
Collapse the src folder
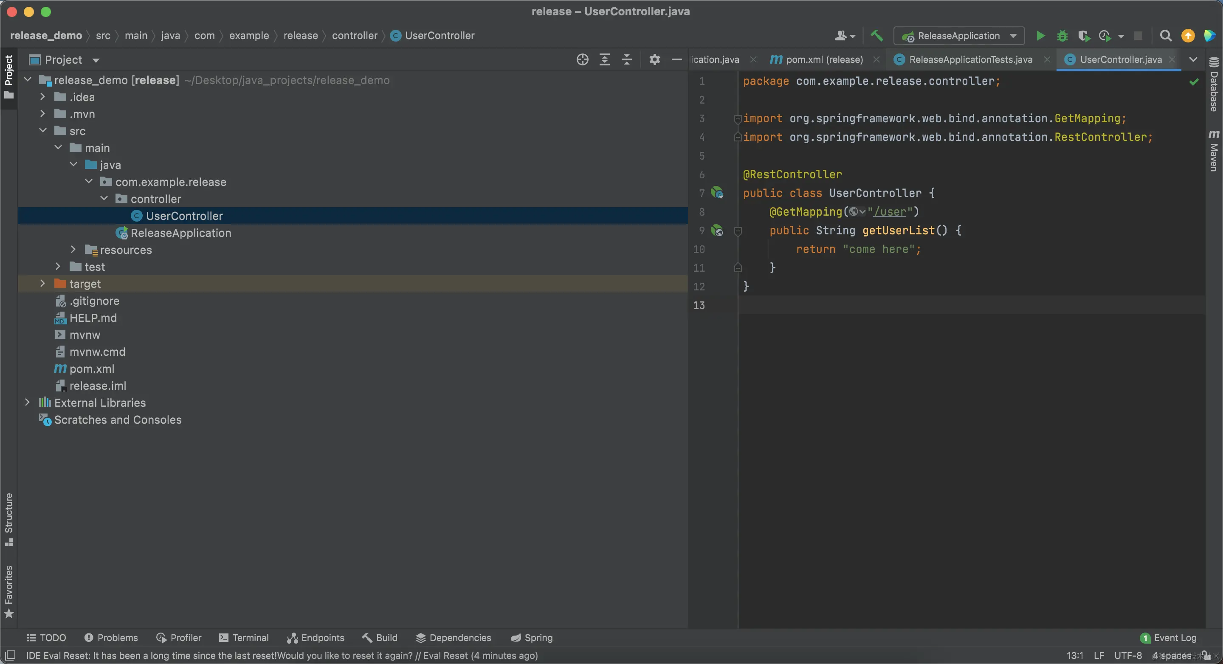coord(43,130)
